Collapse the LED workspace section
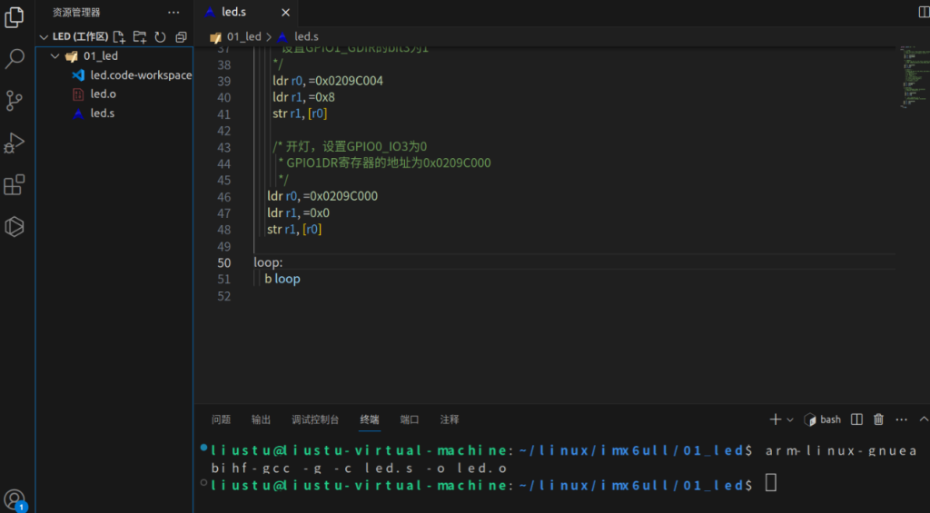The width and height of the screenshot is (930, 513). 43,37
